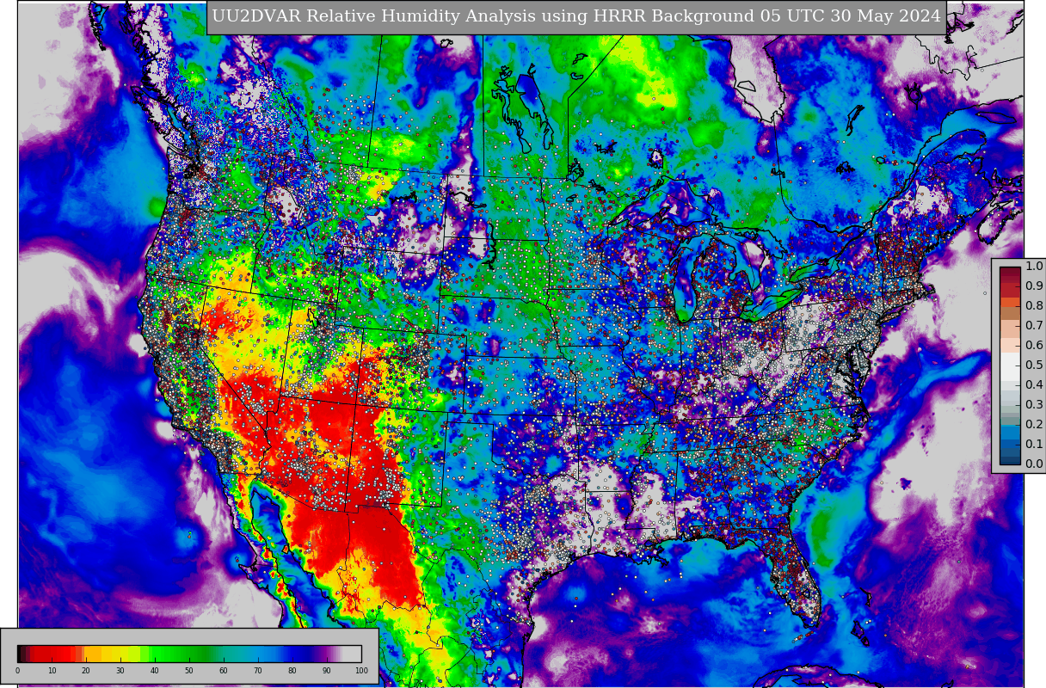
Task: Click the 20 tick label on humidity colorbar
Action: (86, 671)
